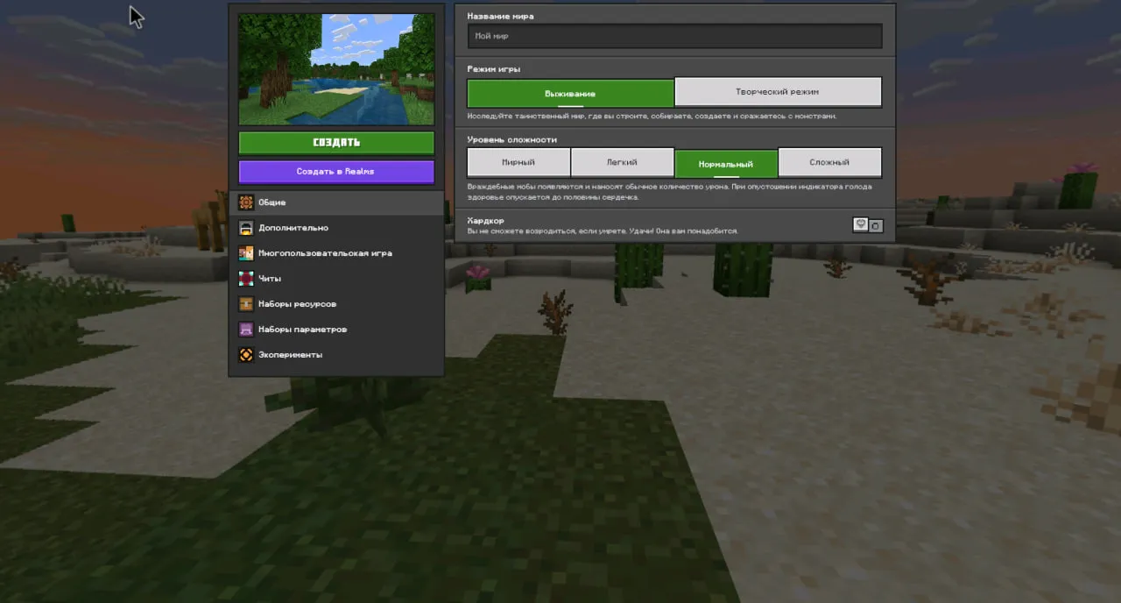
Task: Click the Эксперименты sidebar icon
Action: (x=246, y=355)
